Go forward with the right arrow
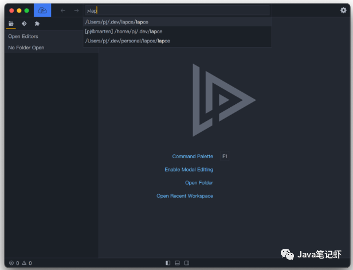The height and width of the screenshot is (270, 353). click(76, 10)
